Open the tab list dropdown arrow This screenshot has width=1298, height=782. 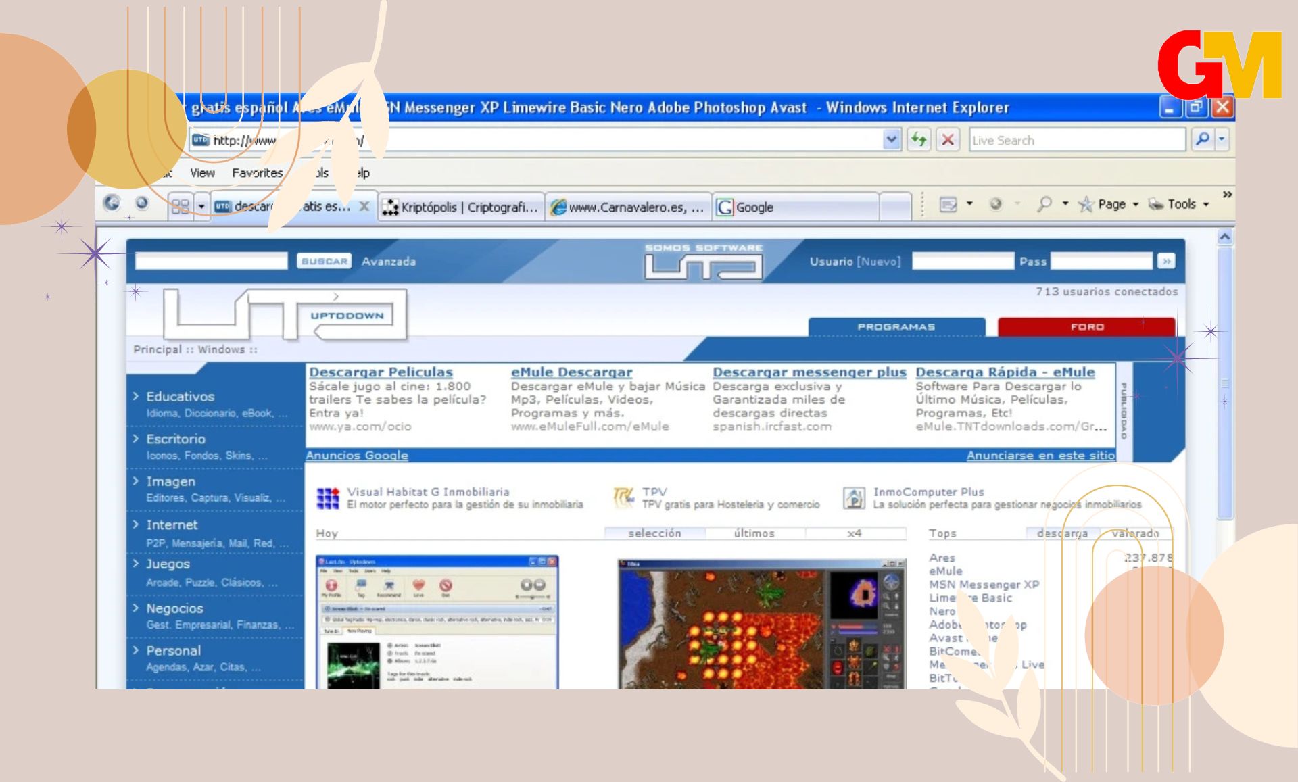pos(201,206)
